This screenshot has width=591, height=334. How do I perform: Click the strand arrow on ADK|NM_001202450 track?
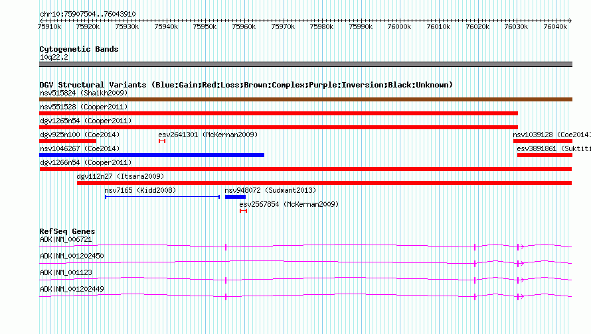pos(523,263)
